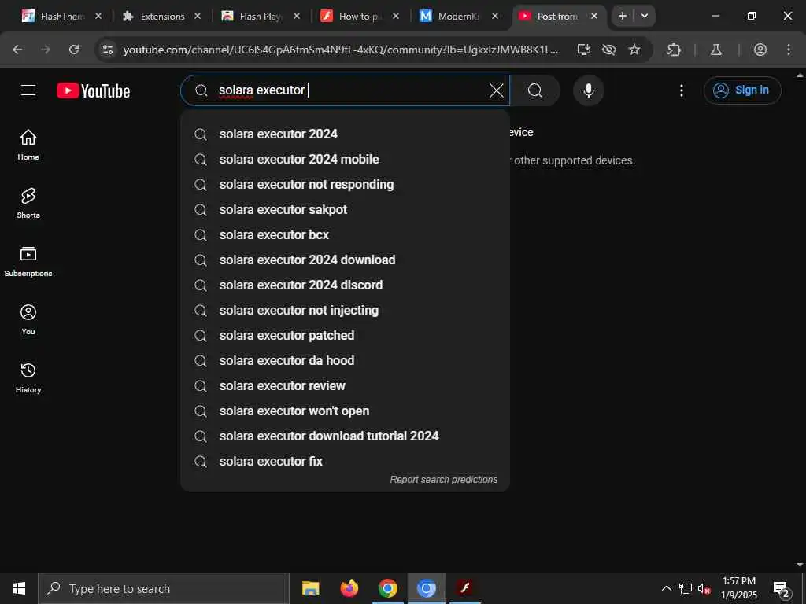Open a new browser tab

click(623, 16)
